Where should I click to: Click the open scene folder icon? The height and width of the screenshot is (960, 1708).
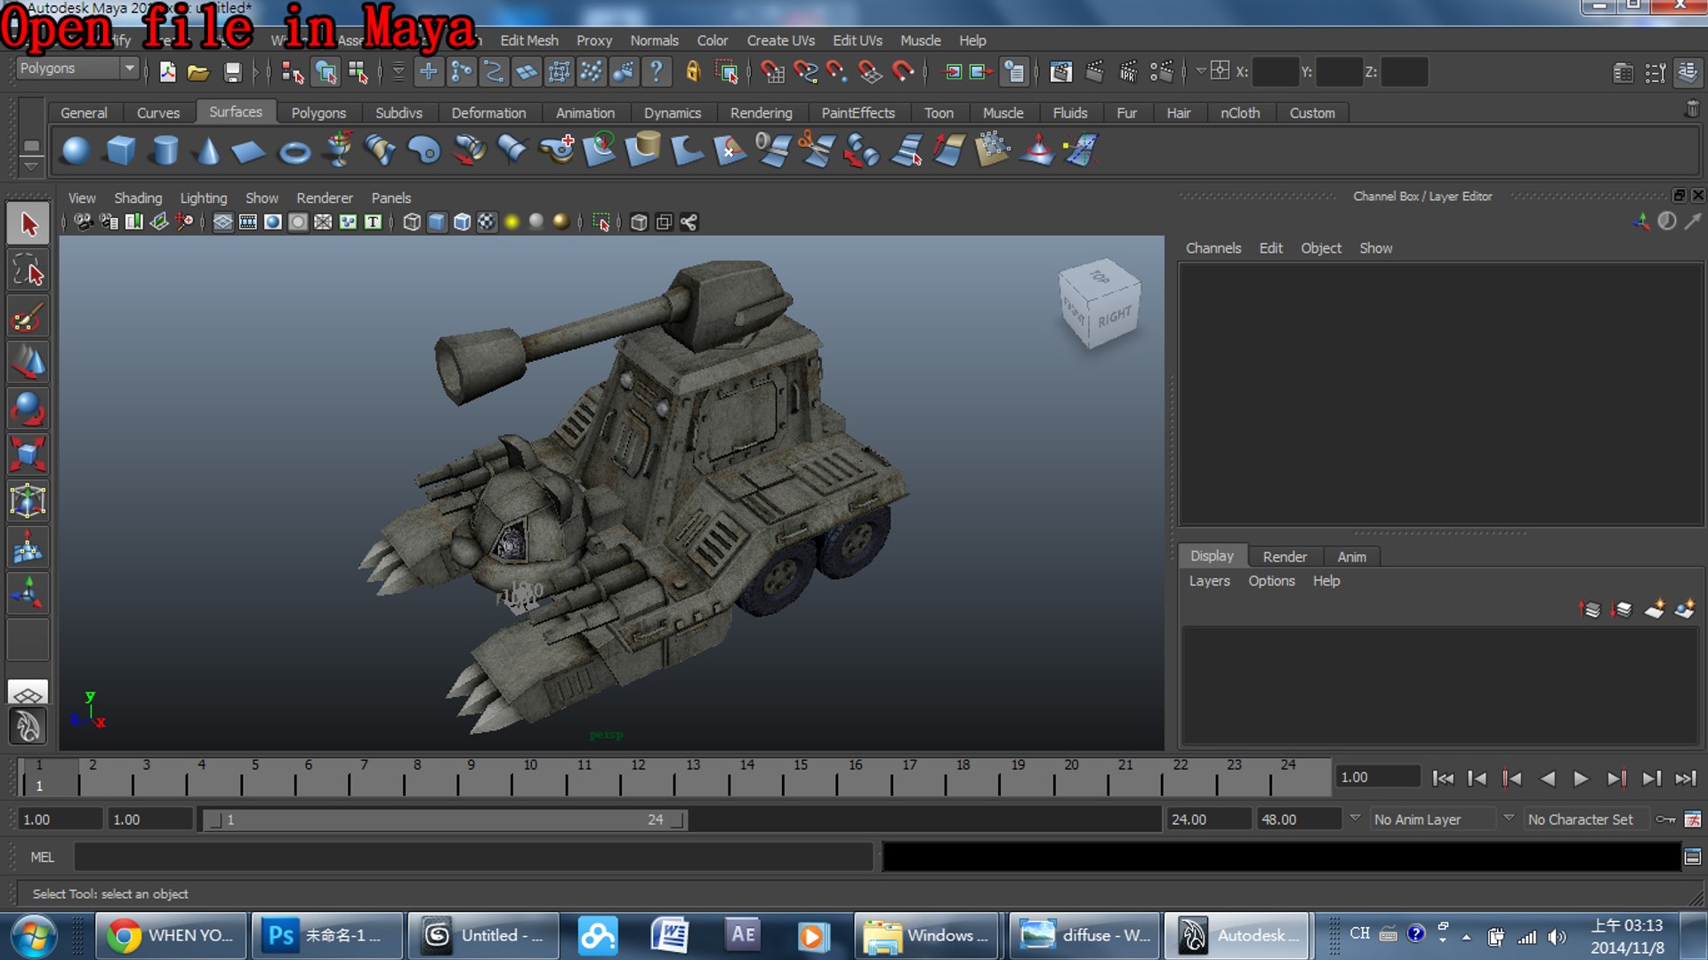pos(198,72)
